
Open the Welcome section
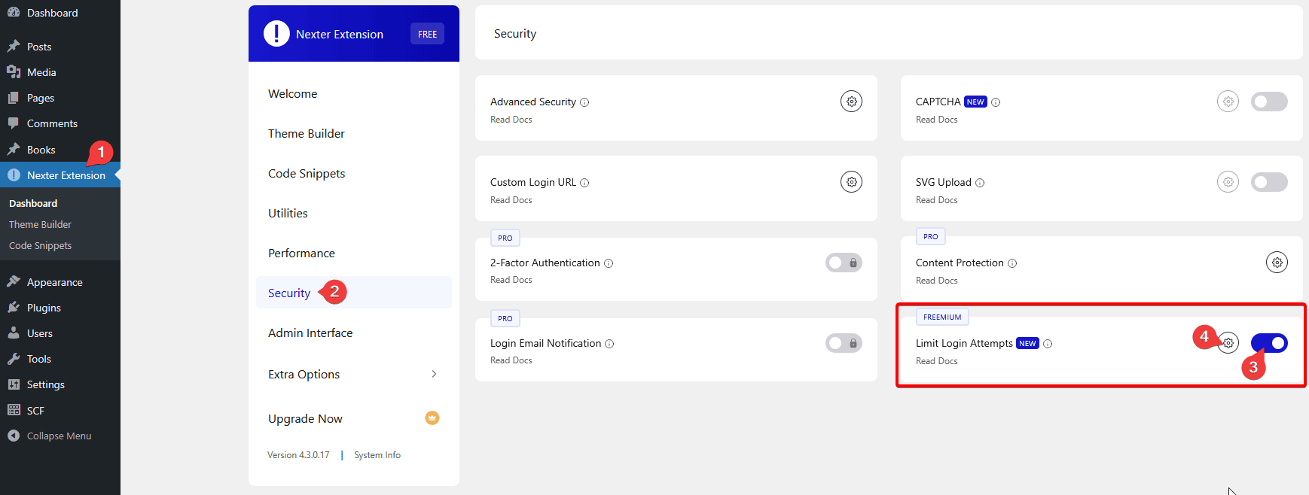pos(292,94)
